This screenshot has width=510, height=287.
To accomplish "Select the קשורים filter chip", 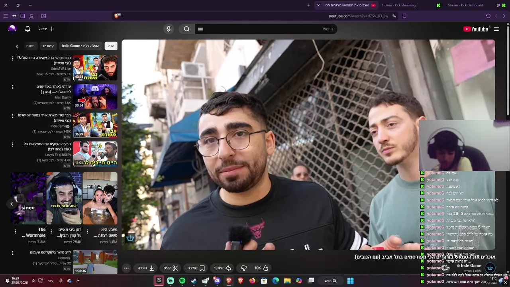I will (x=48, y=46).
